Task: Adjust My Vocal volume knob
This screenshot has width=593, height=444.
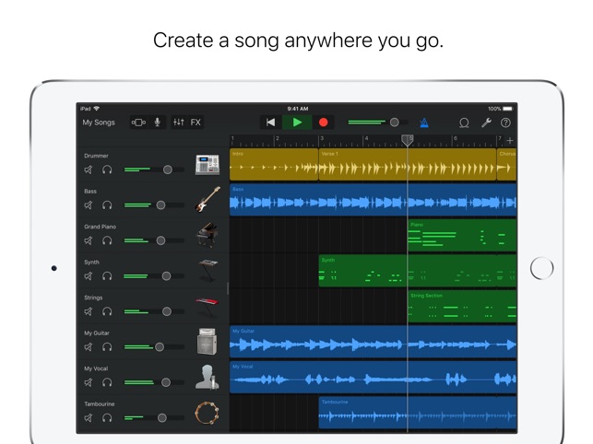Action: click(166, 382)
